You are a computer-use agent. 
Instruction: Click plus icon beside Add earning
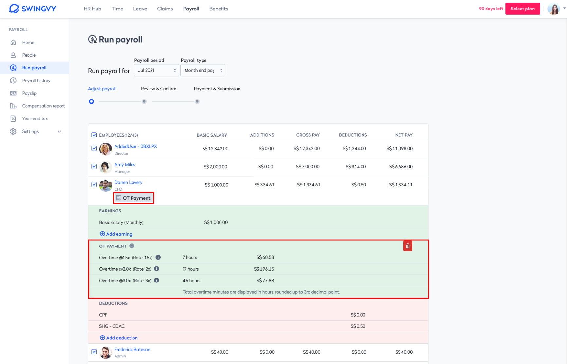pyautogui.click(x=102, y=234)
